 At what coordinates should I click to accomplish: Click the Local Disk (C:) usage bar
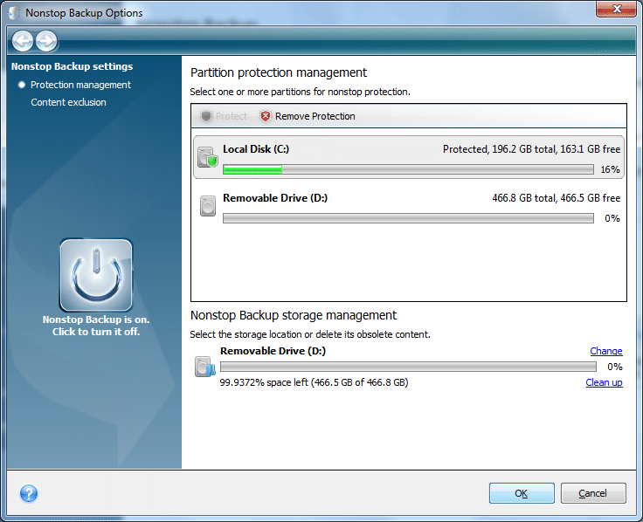(x=408, y=169)
